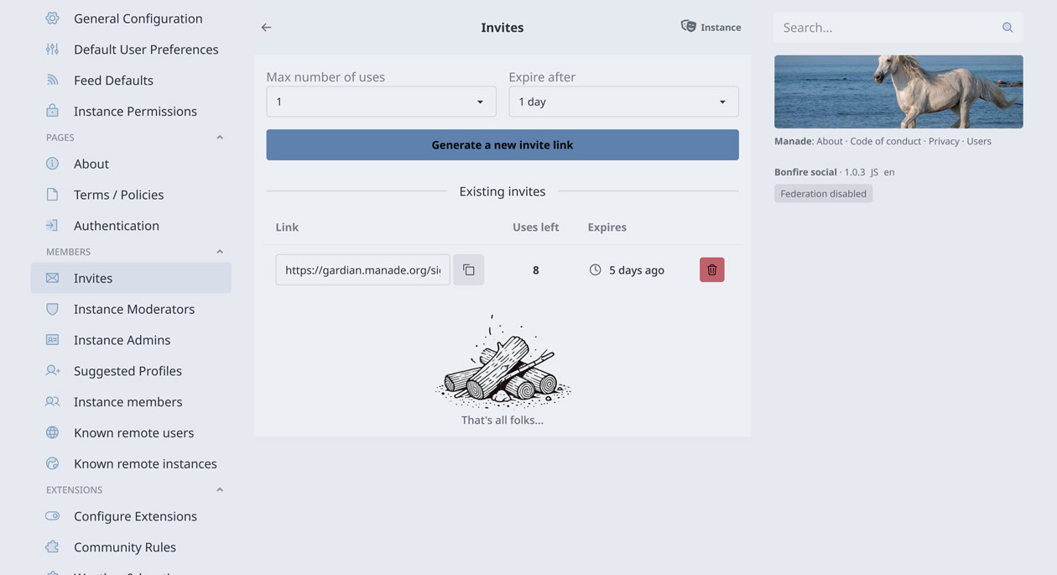Click the Instance Permissions lock icon
The height and width of the screenshot is (575, 1057).
(x=52, y=111)
